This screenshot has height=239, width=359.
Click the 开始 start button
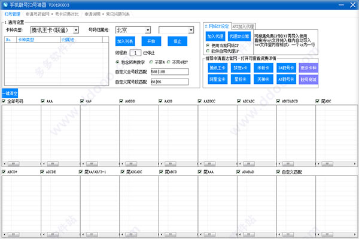[151, 41]
